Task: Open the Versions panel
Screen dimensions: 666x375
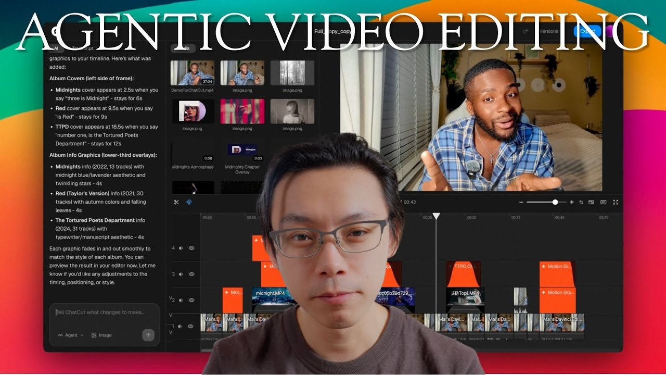Action: [548, 31]
